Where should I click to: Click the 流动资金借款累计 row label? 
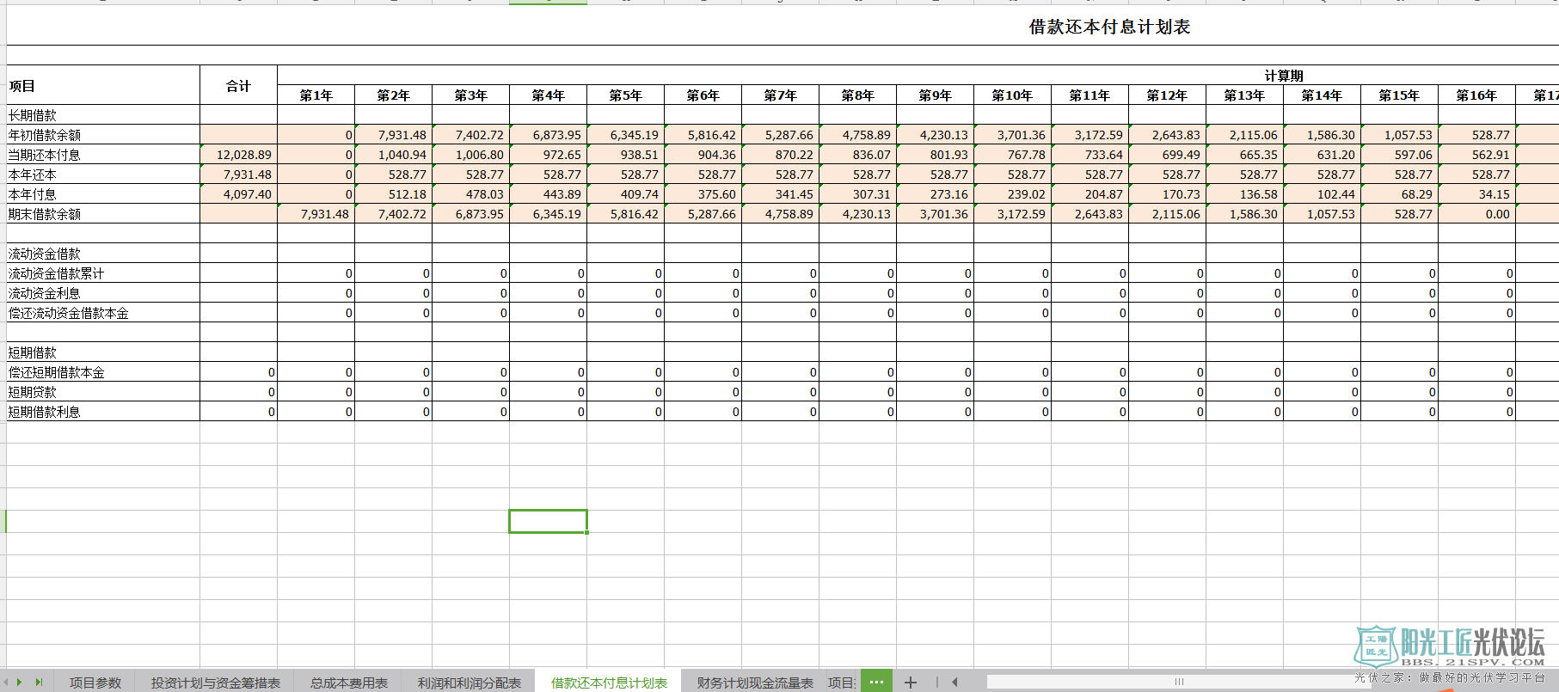tap(57, 273)
